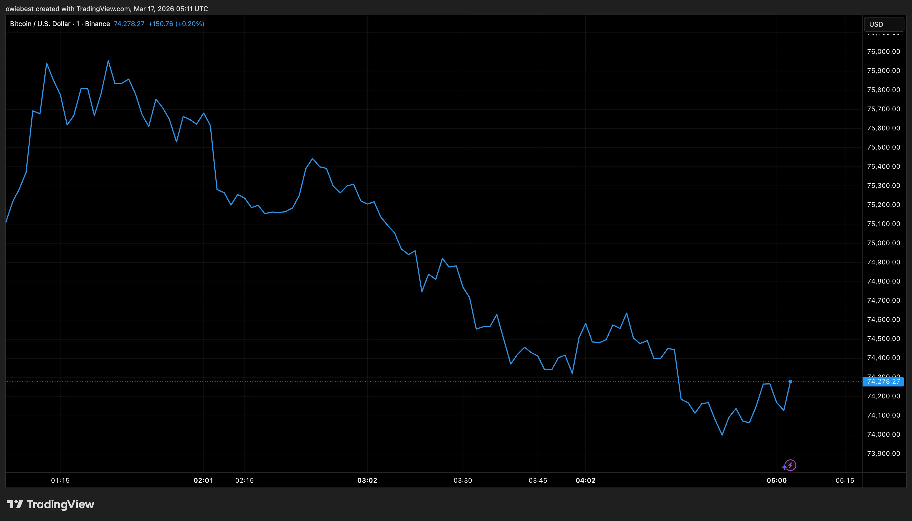912x521 pixels.
Task: Click the USD currency button
Action: (x=884, y=24)
